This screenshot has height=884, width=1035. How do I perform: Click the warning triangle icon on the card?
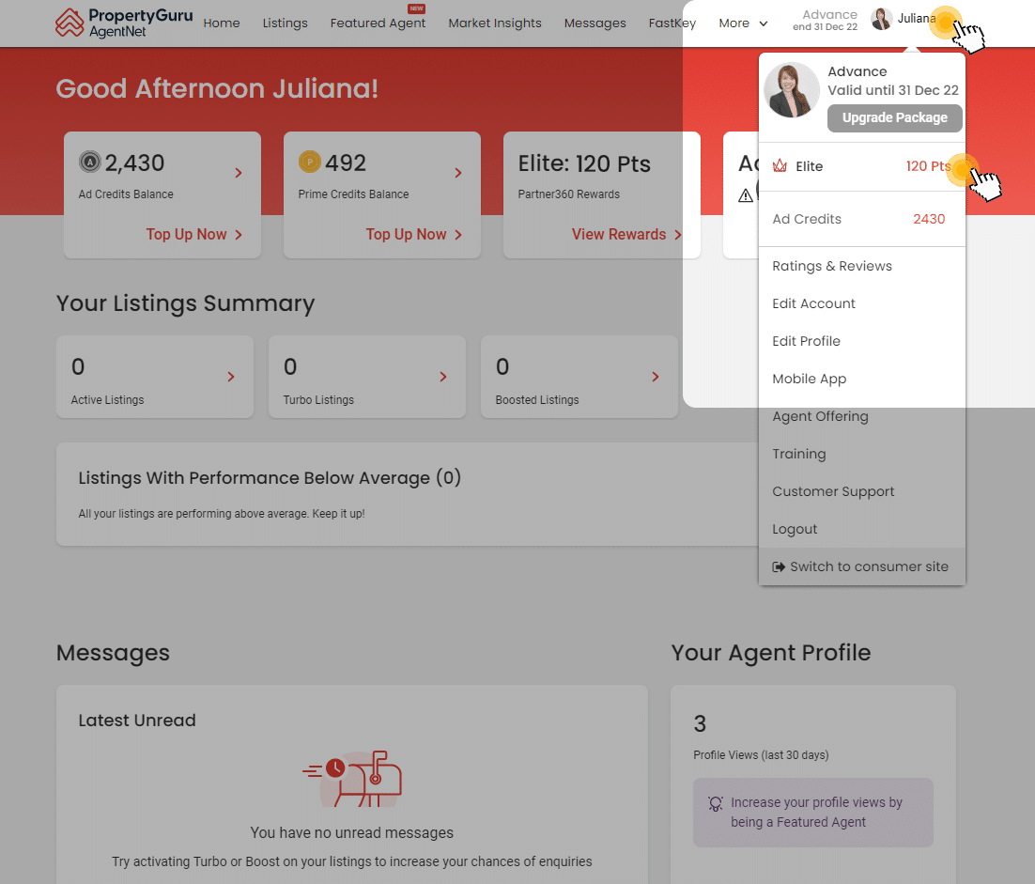[746, 195]
